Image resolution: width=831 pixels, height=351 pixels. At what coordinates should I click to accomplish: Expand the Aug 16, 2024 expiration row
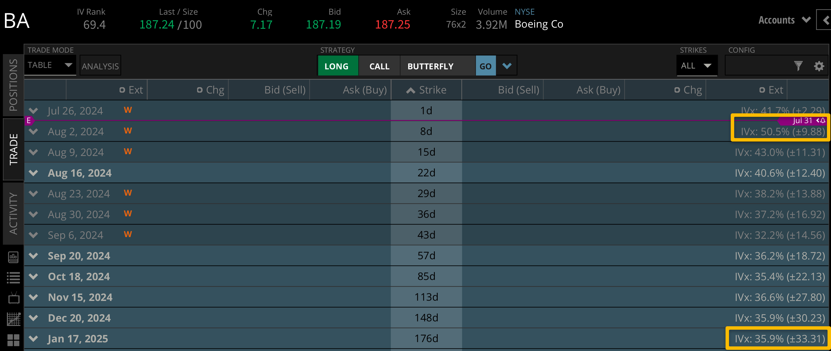(33, 173)
